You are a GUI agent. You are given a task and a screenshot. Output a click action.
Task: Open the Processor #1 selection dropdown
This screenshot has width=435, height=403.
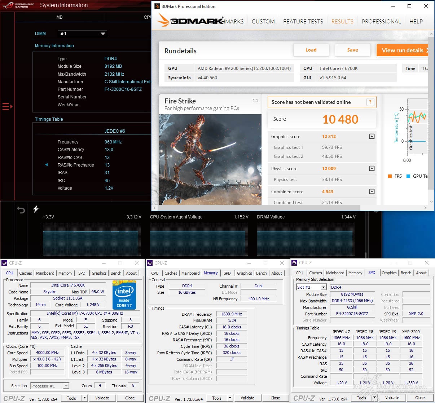pos(50,386)
